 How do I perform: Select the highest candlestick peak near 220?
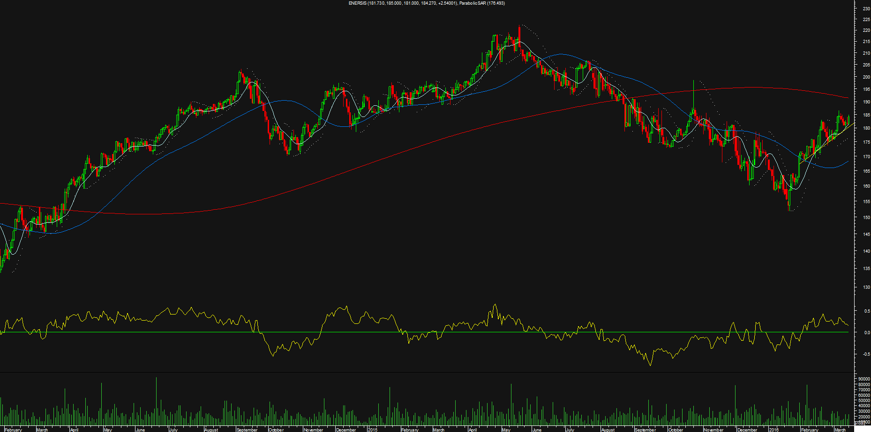(x=519, y=28)
